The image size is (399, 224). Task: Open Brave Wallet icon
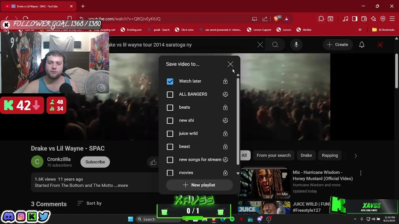[x=364, y=19]
